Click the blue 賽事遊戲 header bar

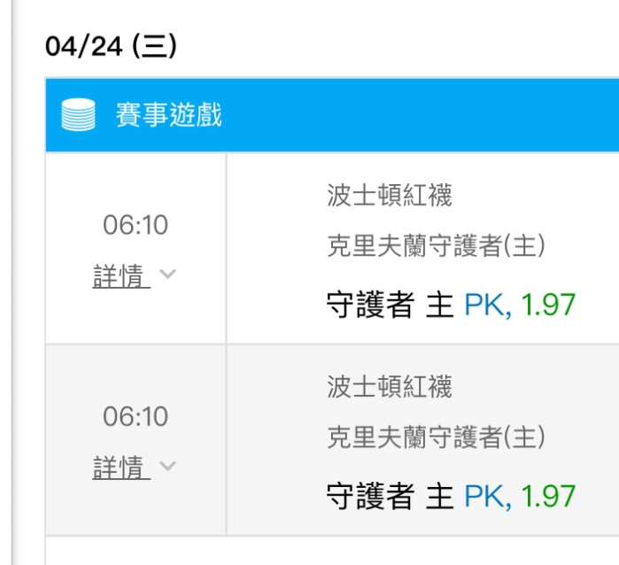[332, 115]
